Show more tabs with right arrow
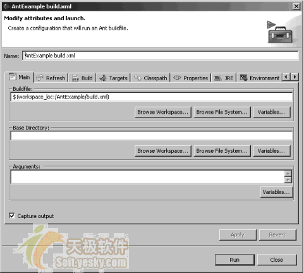 (295, 77)
